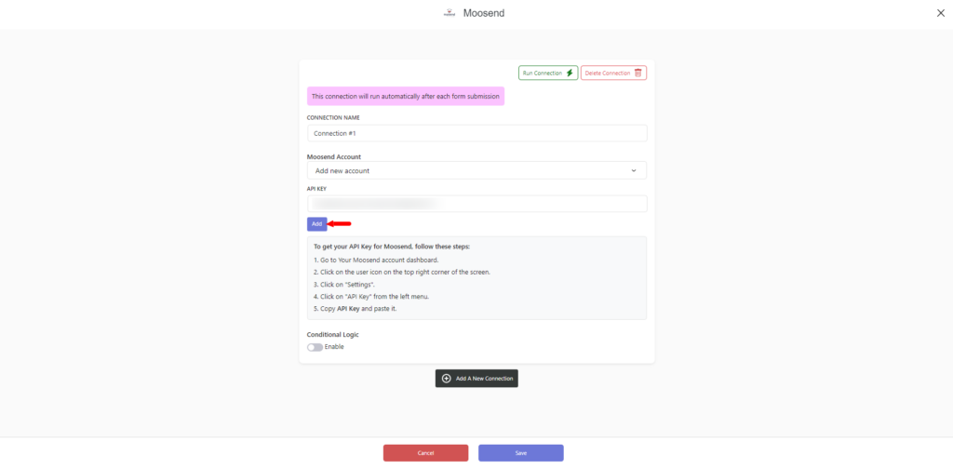
Task: Click the Moosend title text
Action: tap(484, 13)
